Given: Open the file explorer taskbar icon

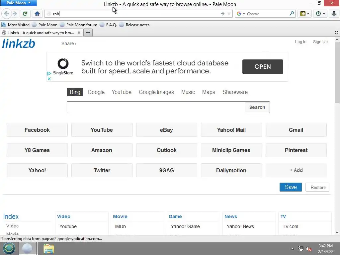Looking at the screenshot, I should [49, 249].
